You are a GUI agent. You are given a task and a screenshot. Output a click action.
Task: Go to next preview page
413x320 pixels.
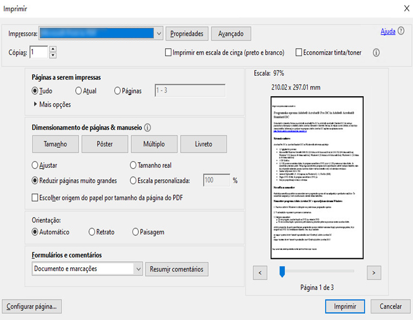click(x=374, y=273)
